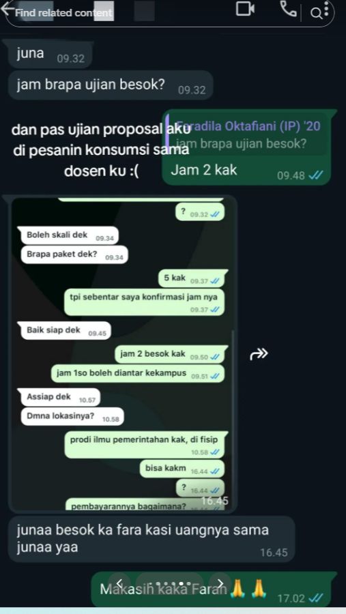The height and width of the screenshot is (614, 346).
Task: Tap the 'dan pas ujian proposal aku' caption text
Action: click(x=101, y=150)
